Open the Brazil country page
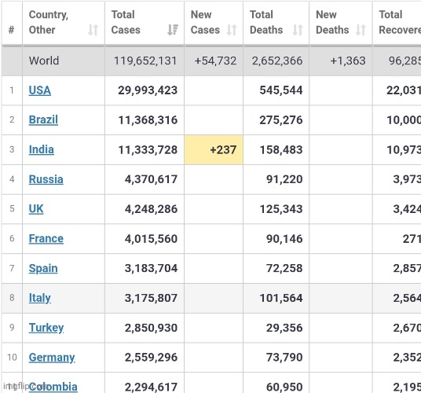This screenshot has width=421, height=393. click(43, 119)
